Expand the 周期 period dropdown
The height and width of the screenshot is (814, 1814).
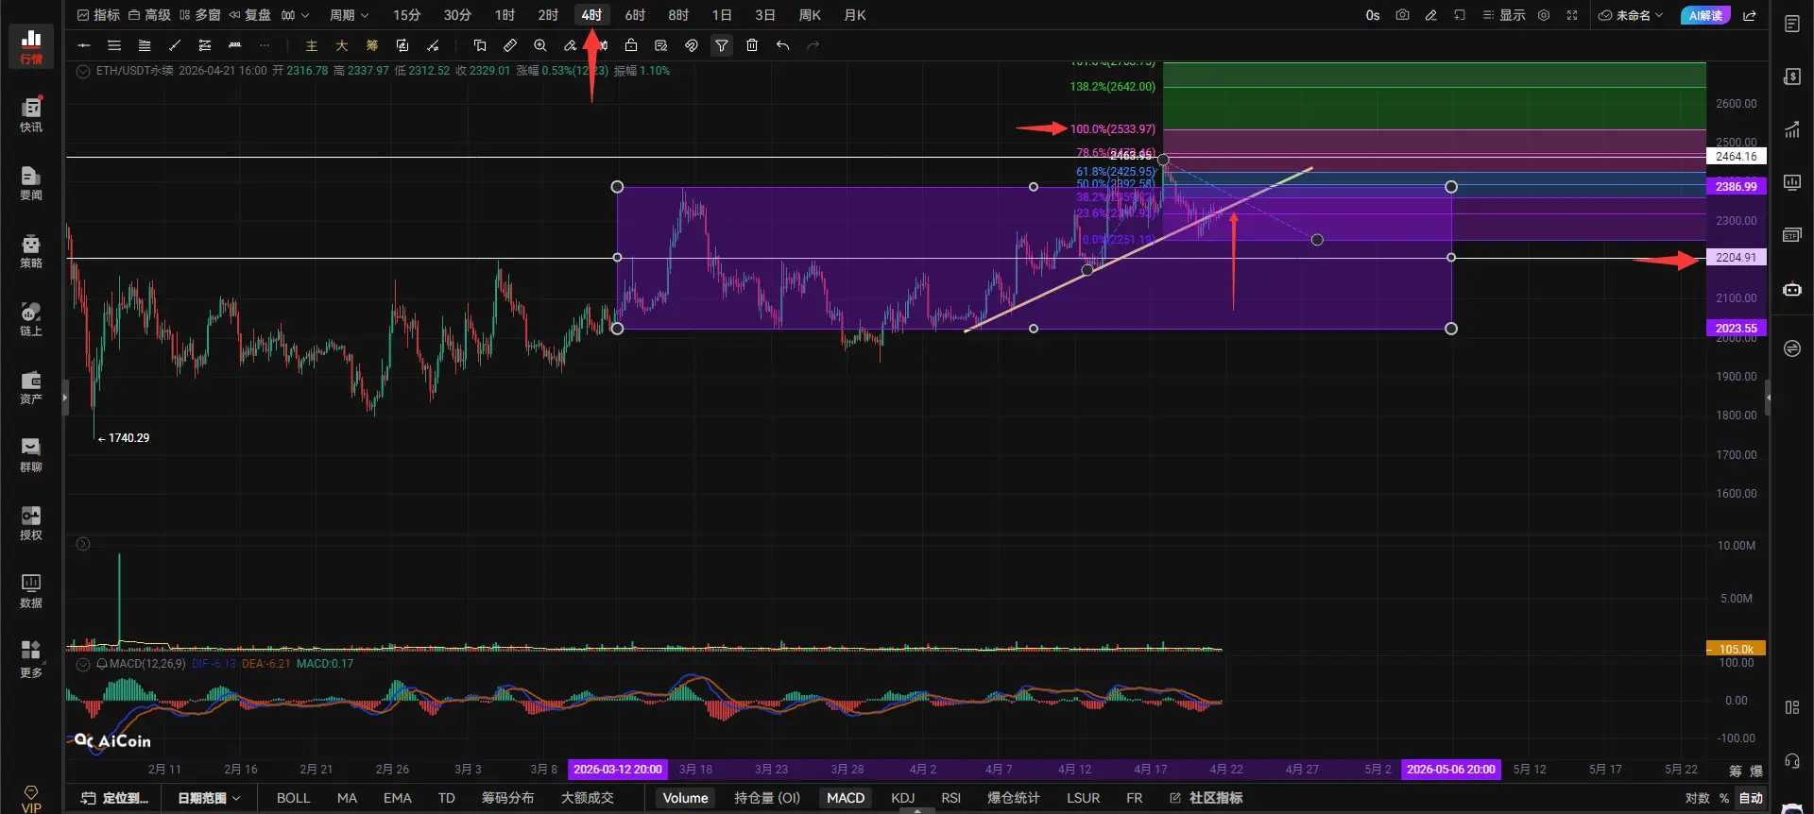pyautogui.click(x=349, y=15)
